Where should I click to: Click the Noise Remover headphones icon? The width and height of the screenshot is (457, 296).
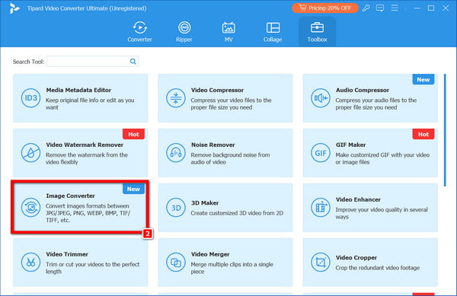[175, 153]
